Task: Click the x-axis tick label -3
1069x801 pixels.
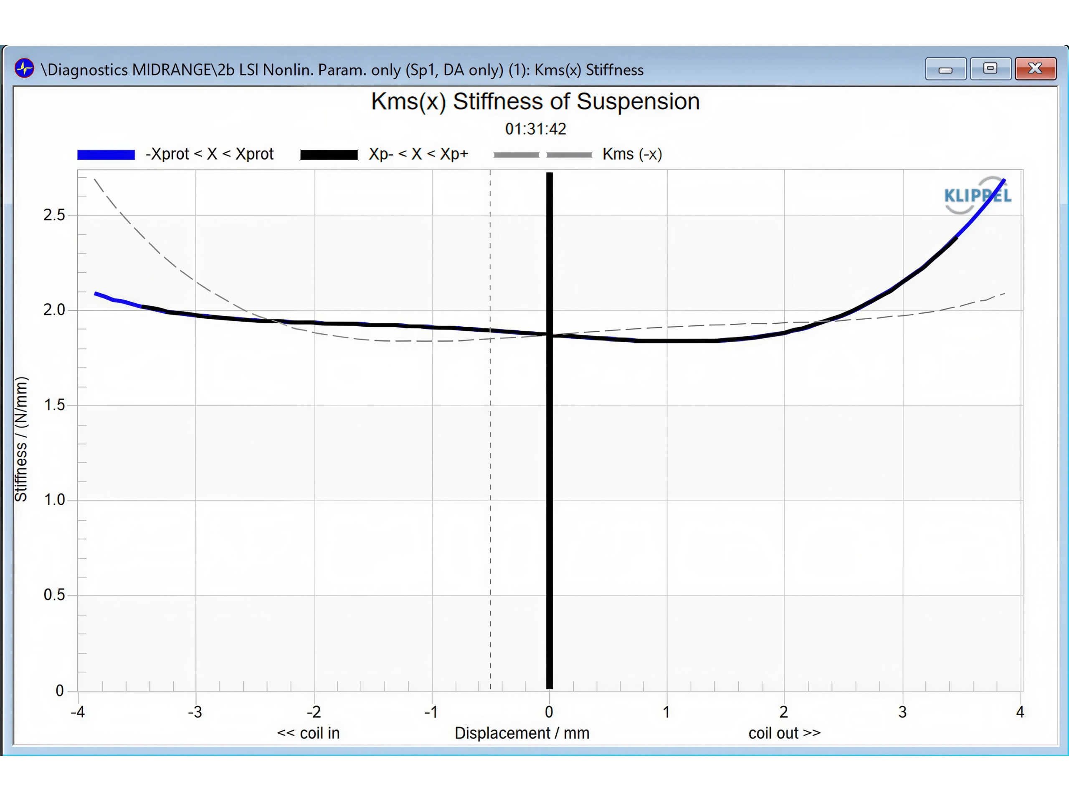Action: click(195, 712)
